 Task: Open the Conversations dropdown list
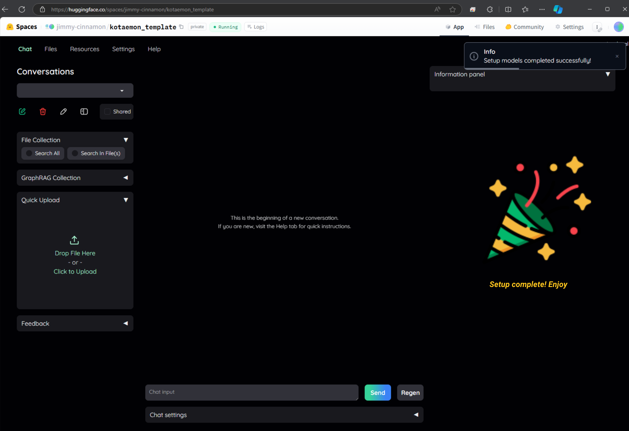[x=75, y=91]
